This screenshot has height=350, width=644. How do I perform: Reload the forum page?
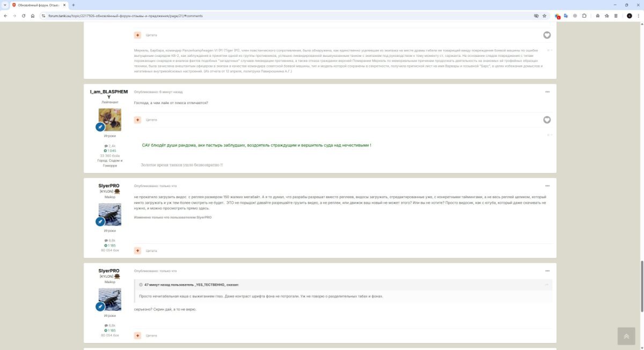[24, 16]
